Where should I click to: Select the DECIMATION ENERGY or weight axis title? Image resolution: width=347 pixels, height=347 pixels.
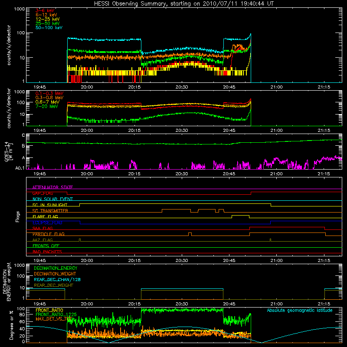tap(7, 282)
